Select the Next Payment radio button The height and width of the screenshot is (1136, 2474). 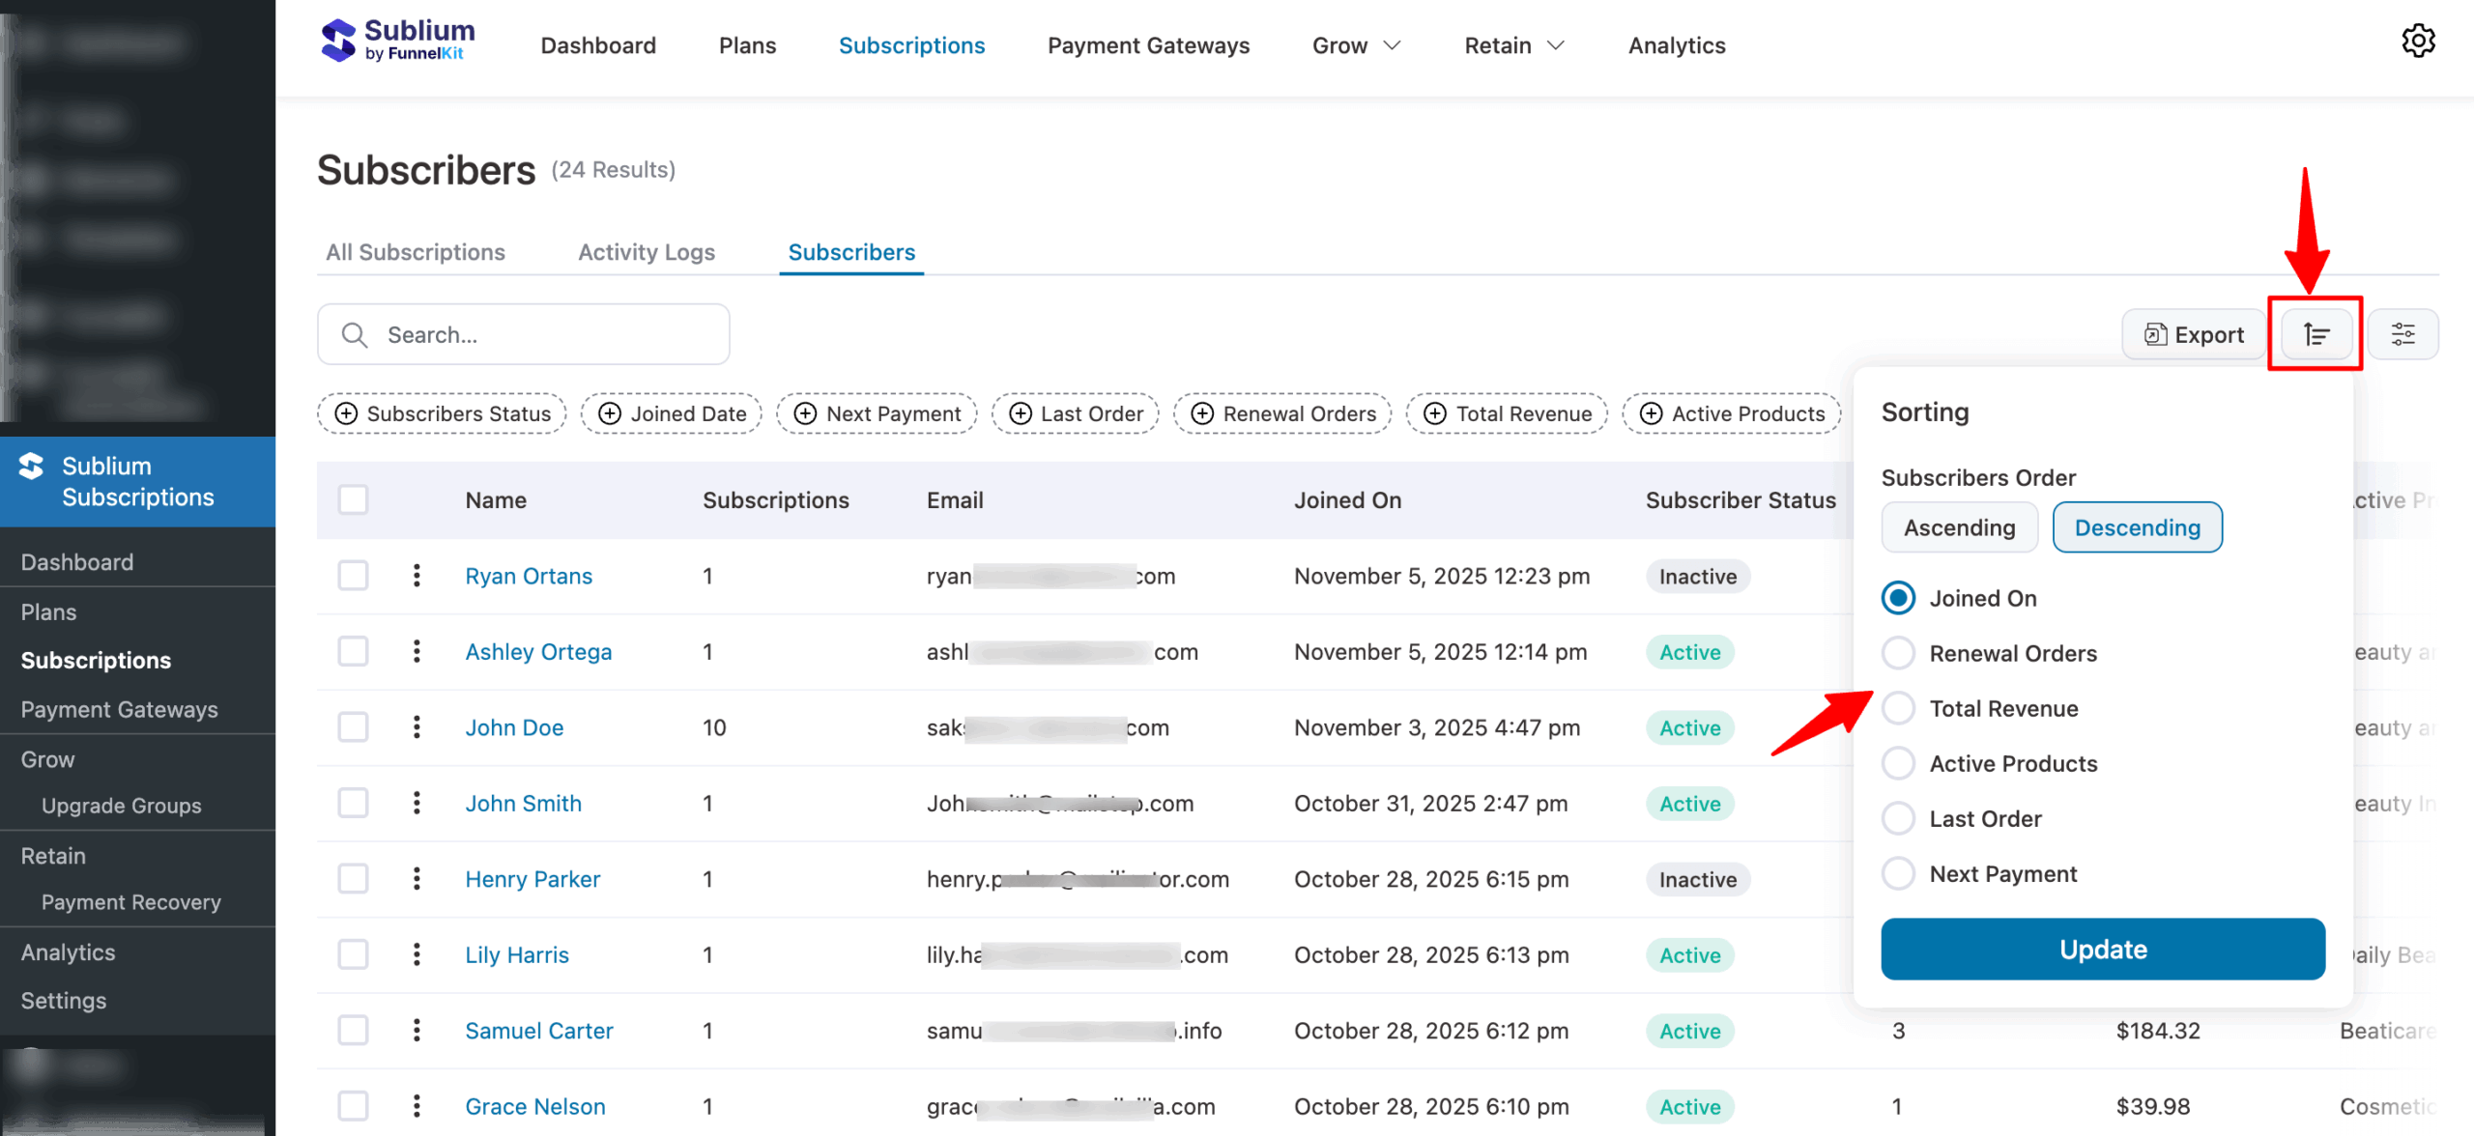coord(1898,873)
